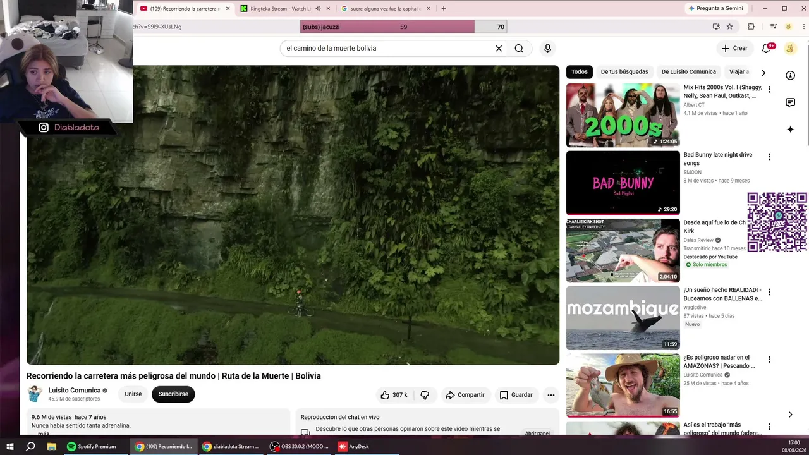
Task: Click the browser address bar URL
Action: (x=158, y=27)
